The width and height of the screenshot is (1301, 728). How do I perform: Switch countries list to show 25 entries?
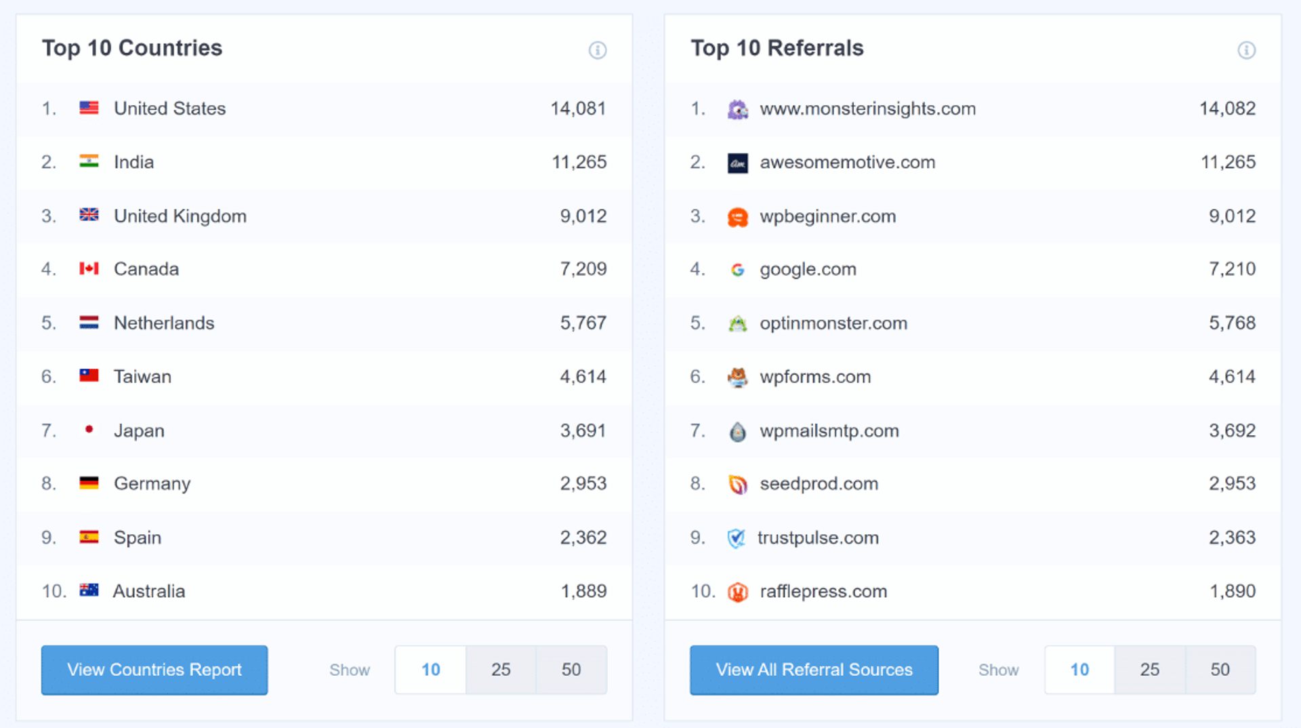tap(501, 670)
